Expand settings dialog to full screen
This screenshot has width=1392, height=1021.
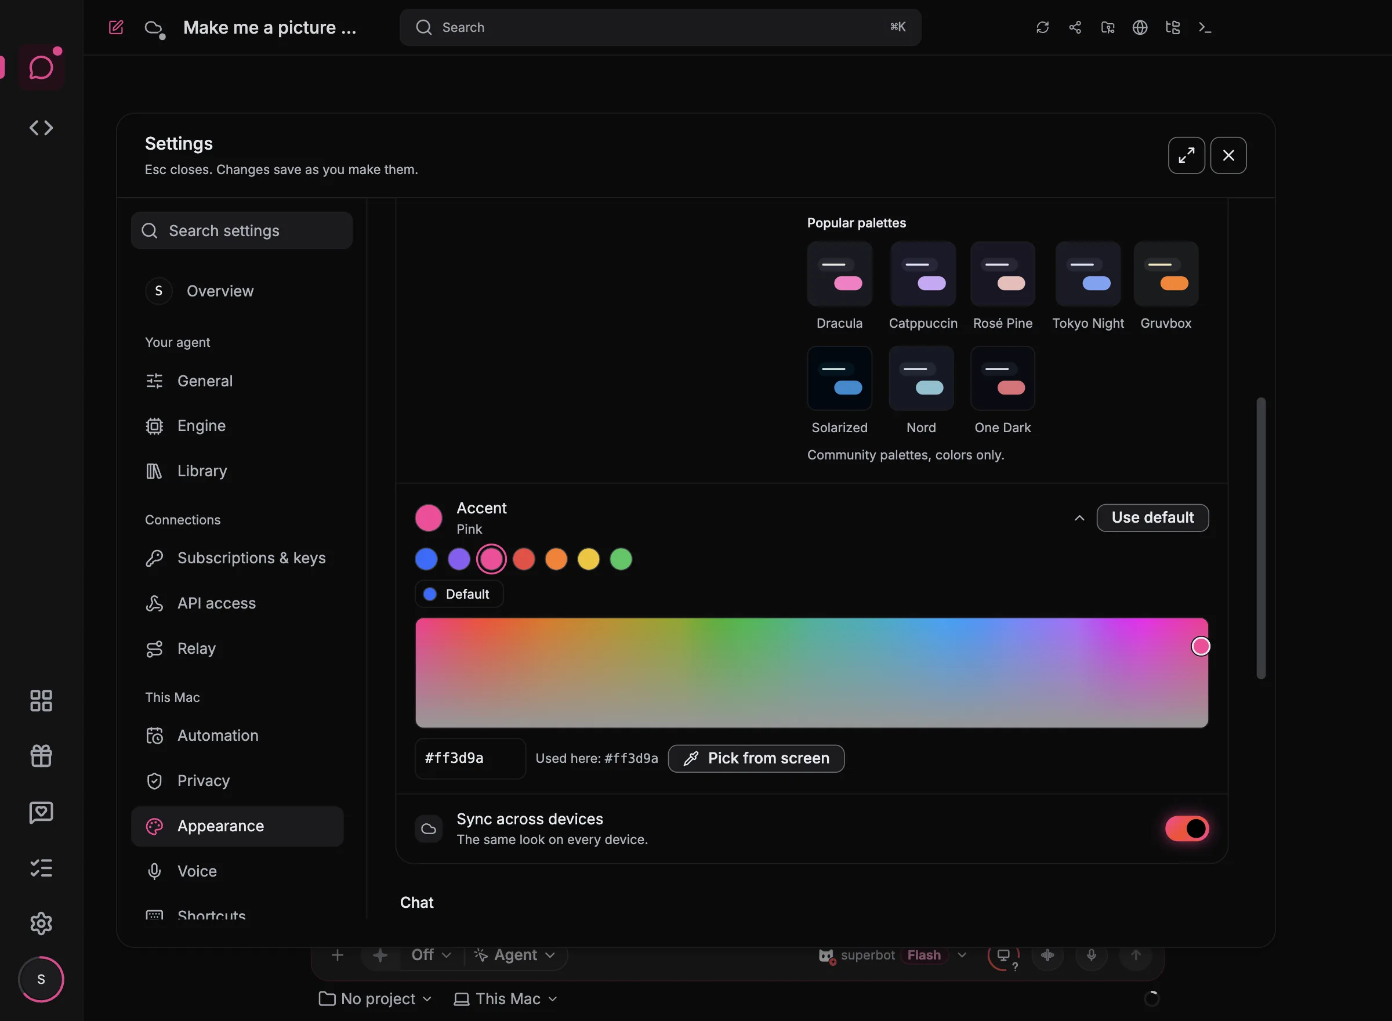pos(1186,155)
